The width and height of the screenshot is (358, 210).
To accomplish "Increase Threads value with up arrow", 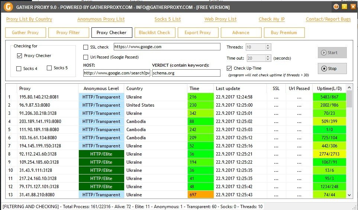I will 268,46.
